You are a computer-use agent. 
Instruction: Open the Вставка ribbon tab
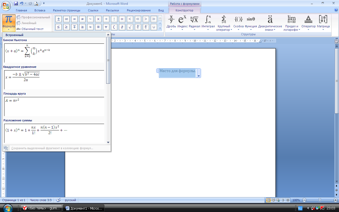[x=40, y=10]
